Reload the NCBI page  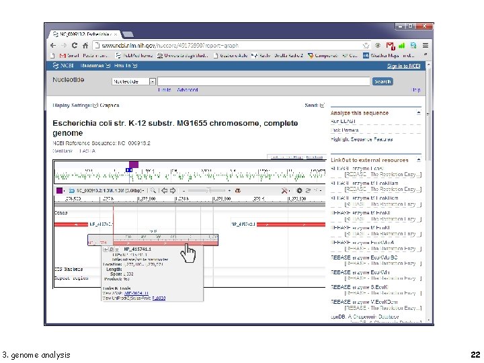coord(75,46)
